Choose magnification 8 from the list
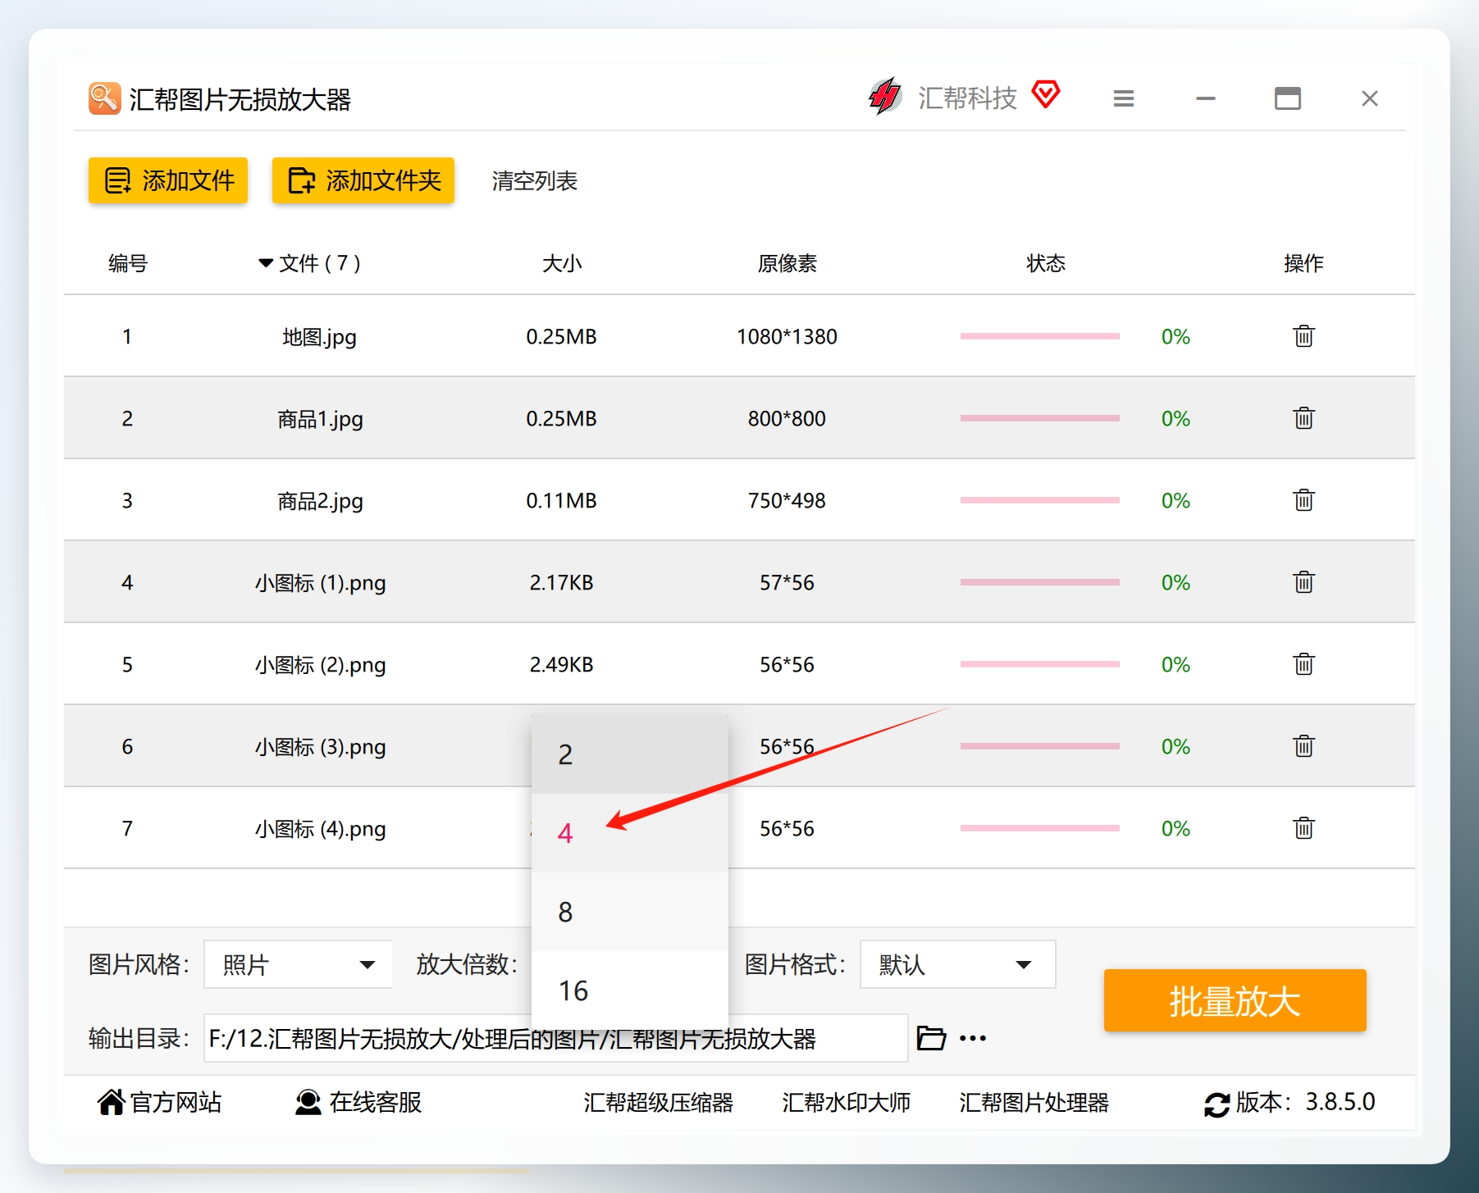Image resolution: width=1479 pixels, height=1193 pixels. tap(630, 912)
